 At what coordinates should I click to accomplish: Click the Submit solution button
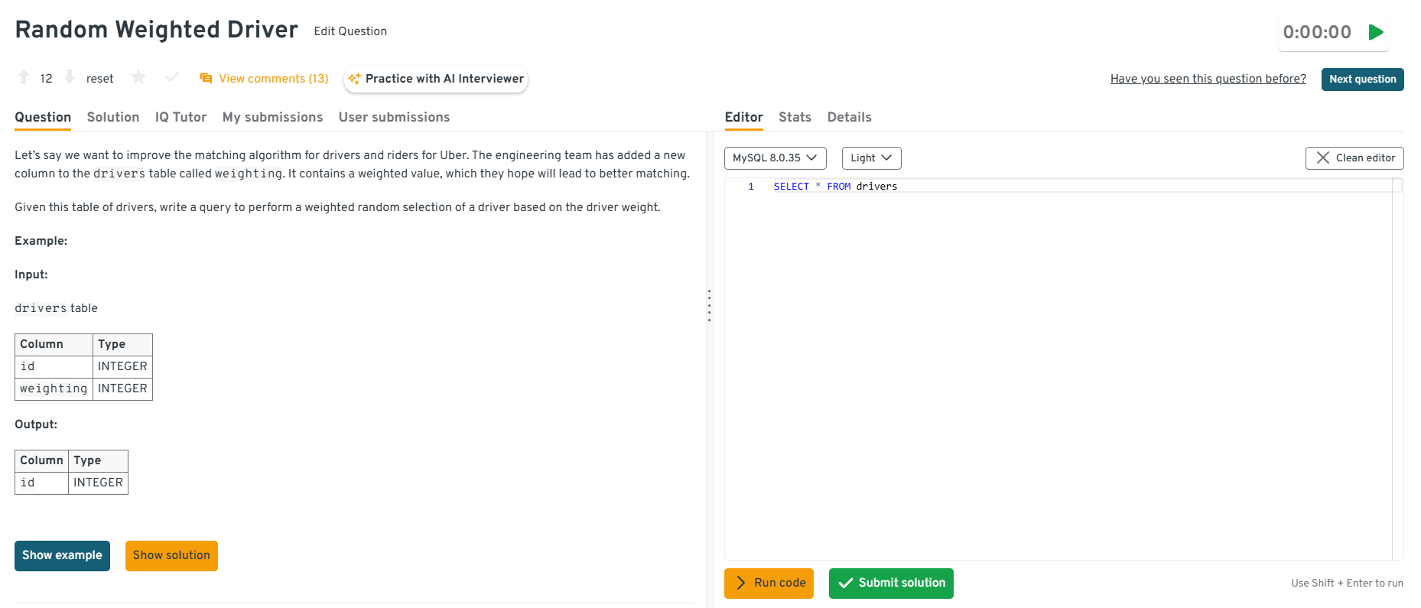891,583
